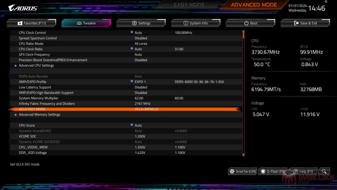
Task: Open Help using the question mark icon
Action: pos(296,171)
